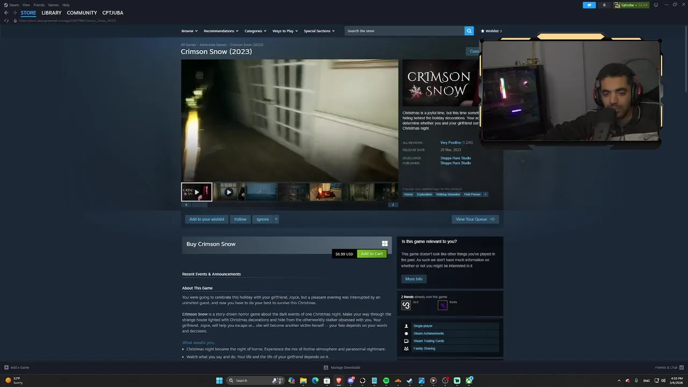Open Steppe Hare Studio developer link

(456, 158)
